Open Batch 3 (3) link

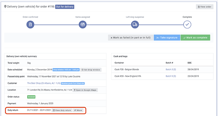(171, 70)
